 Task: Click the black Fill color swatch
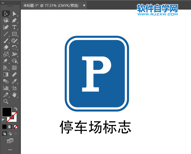click(x=6, y=111)
